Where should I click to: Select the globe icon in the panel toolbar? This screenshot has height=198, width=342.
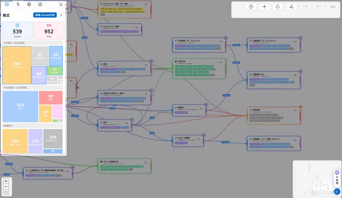click(28, 4)
